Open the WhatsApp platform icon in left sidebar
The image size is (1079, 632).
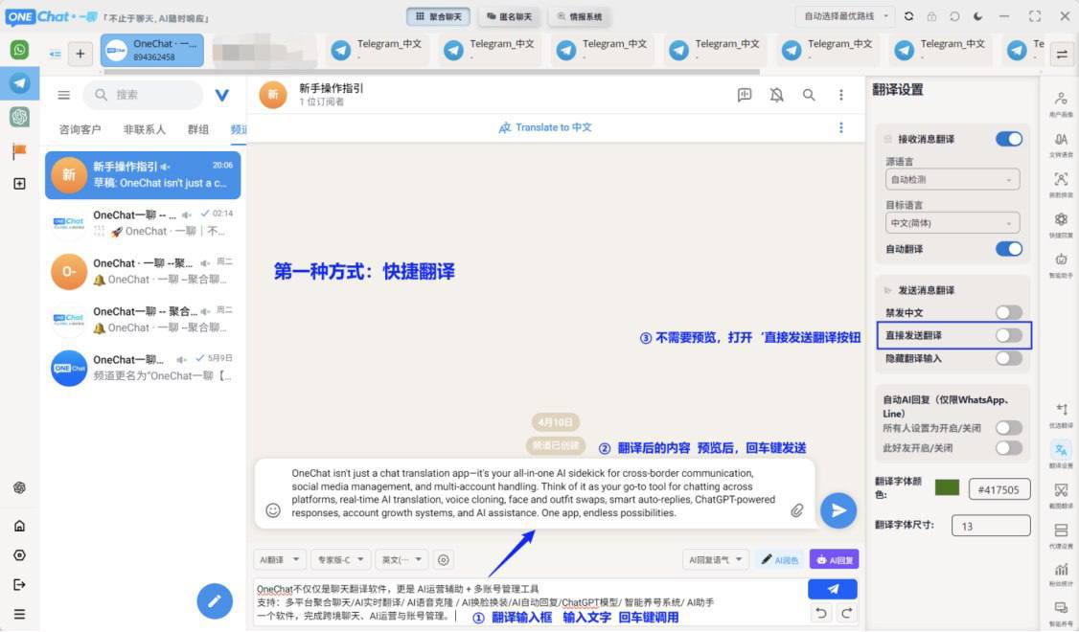(x=19, y=50)
